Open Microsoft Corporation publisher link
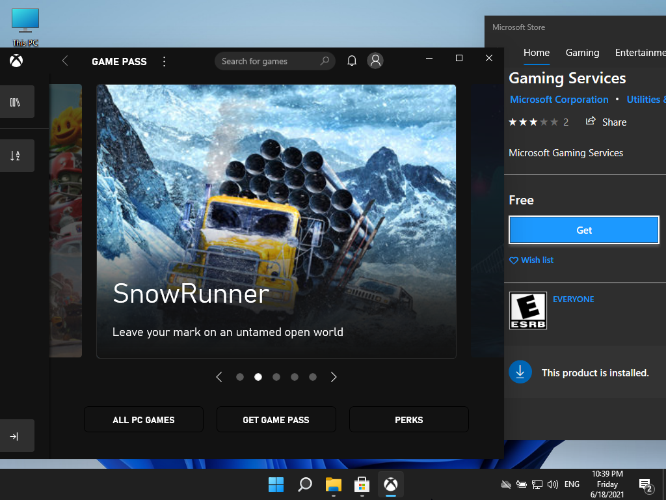Viewport: 666px width, 500px height. pos(559,100)
